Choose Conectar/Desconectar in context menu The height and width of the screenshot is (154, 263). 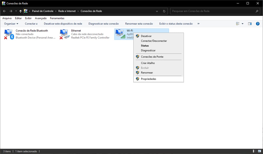coord(158,41)
